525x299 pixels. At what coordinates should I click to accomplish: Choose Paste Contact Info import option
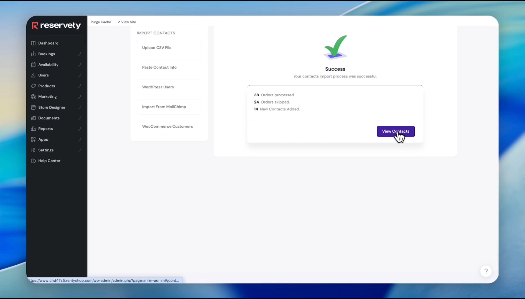coord(169,67)
